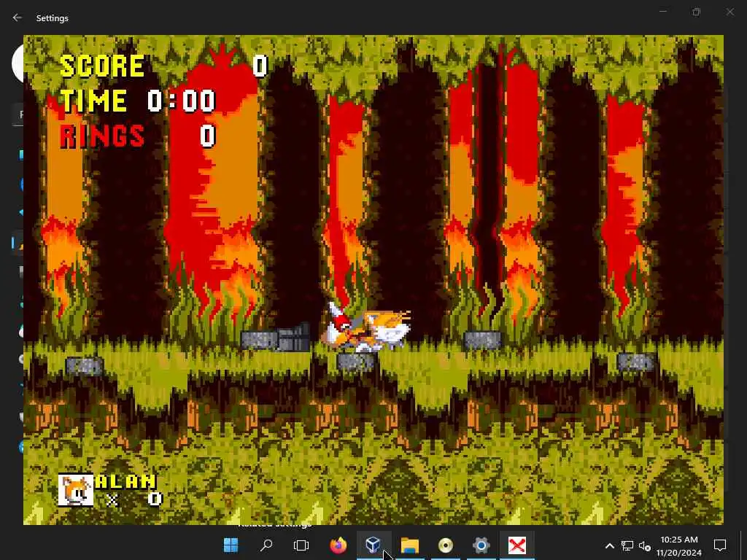This screenshot has width=747, height=560.
Task: Click the ALAN player name text
Action: (x=125, y=481)
